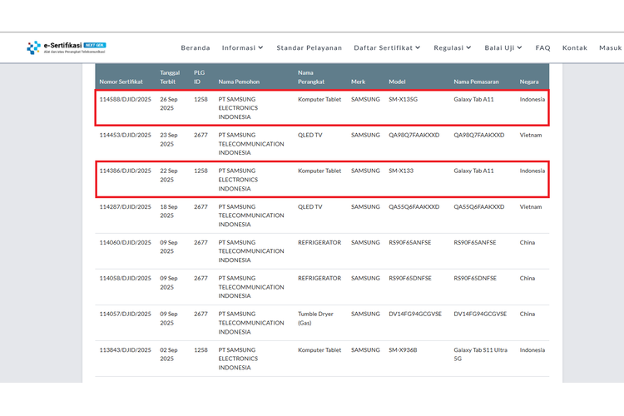Click the Nama Pemohon column header
The height and width of the screenshot is (416, 624).
(x=239, y=82)
